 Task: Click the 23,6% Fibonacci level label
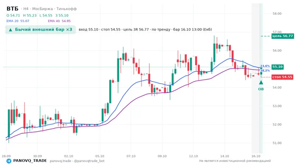(x=265, y=66)
